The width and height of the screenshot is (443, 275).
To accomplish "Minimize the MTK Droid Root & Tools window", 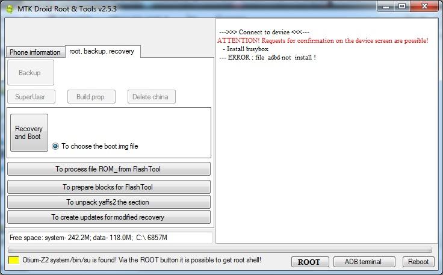I will click(x=386, y=7).
